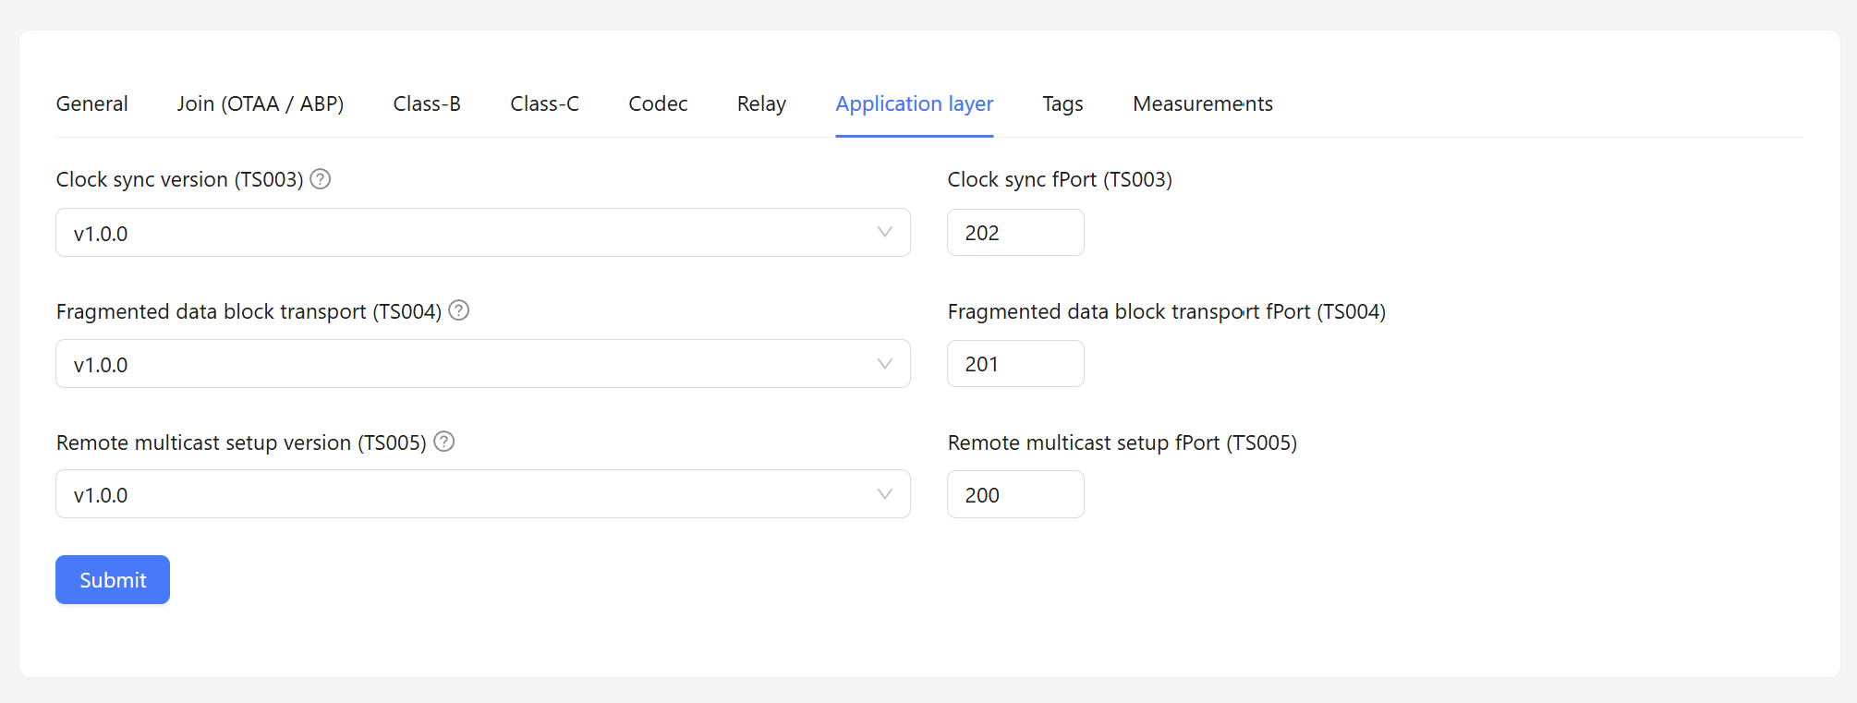
Task: Switch to the Class-B tab
Action: 427,103
